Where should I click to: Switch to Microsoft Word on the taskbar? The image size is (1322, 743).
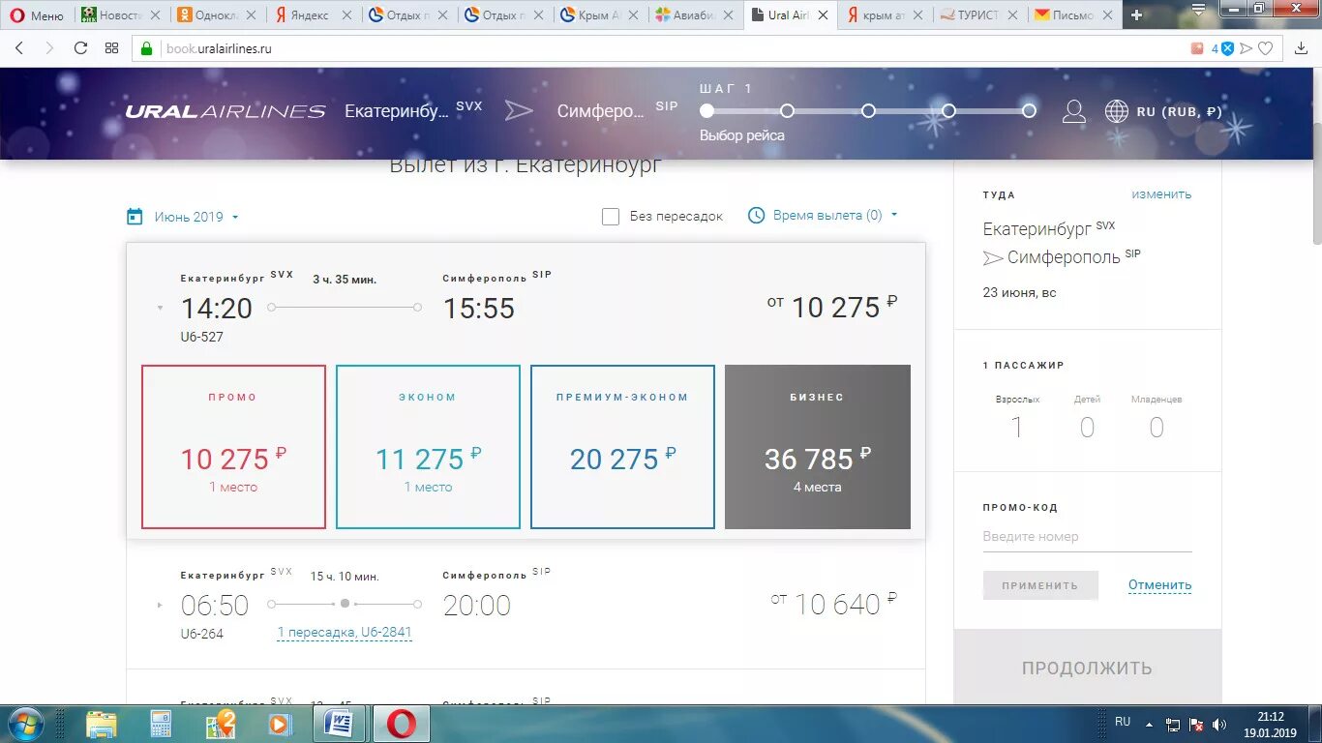pos(339,724)
